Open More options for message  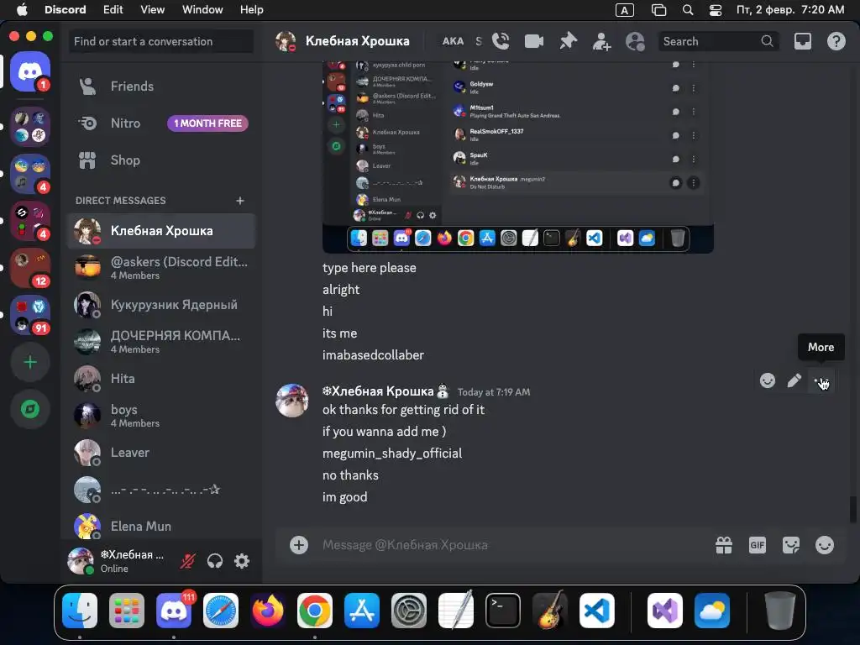coord(821,380)
